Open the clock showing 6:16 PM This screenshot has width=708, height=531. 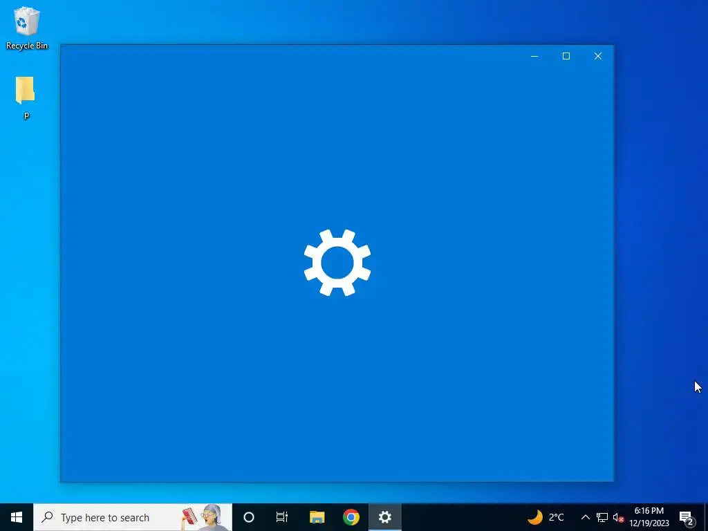pos(649,517)
